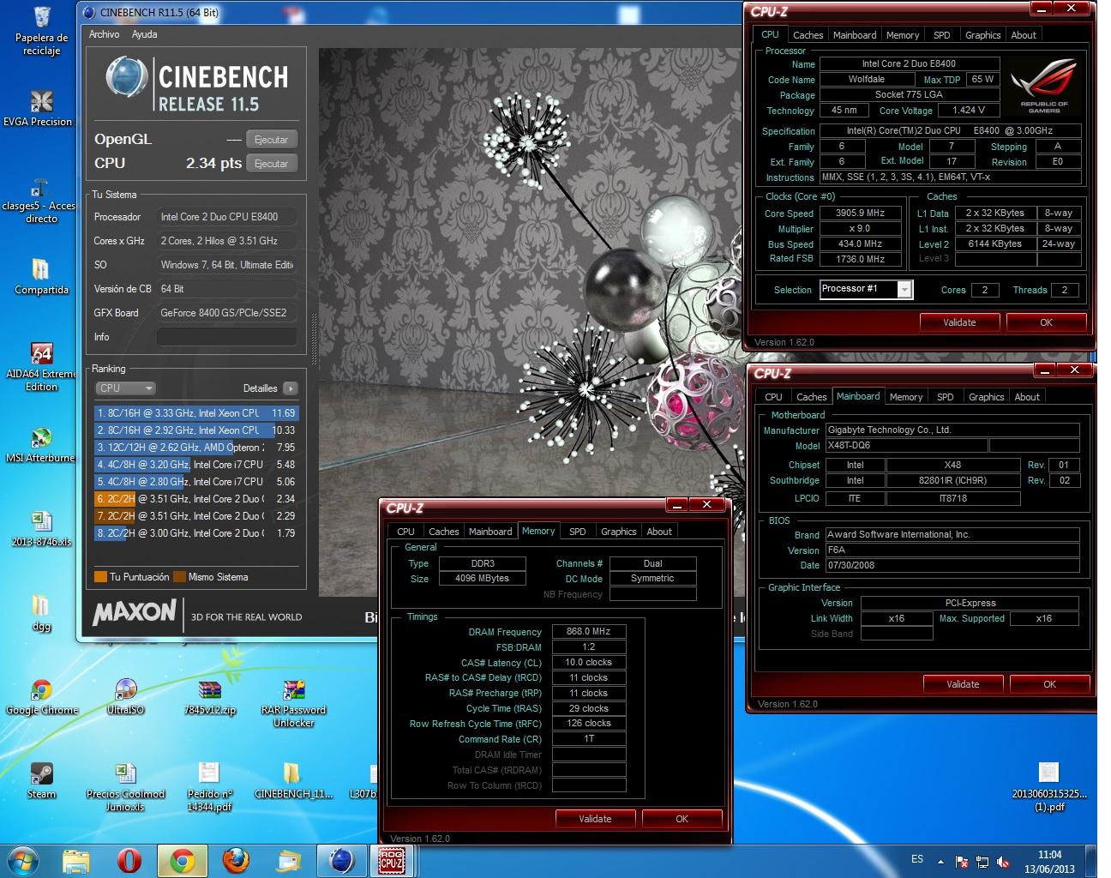This screenshot has width=1111, height=878.
Task: Open the Archivo menu in Cinebench
Action: pyautogui.click(x=104, y=34)
